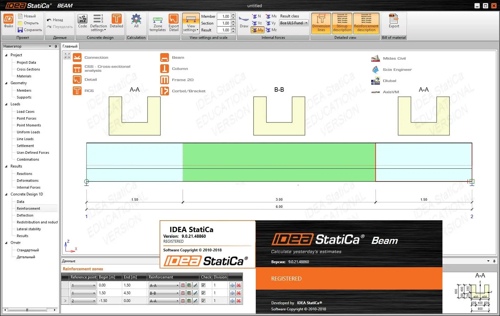Image resolution: width=500 pixels, height=316 pixels.
Task: Click the Result scale input field
Action: (224, 30)
